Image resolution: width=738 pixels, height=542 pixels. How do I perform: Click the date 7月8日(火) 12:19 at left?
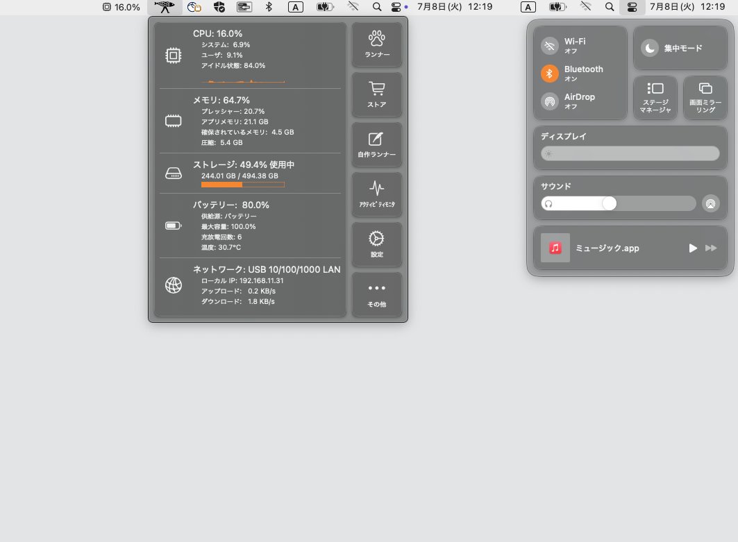455,7
